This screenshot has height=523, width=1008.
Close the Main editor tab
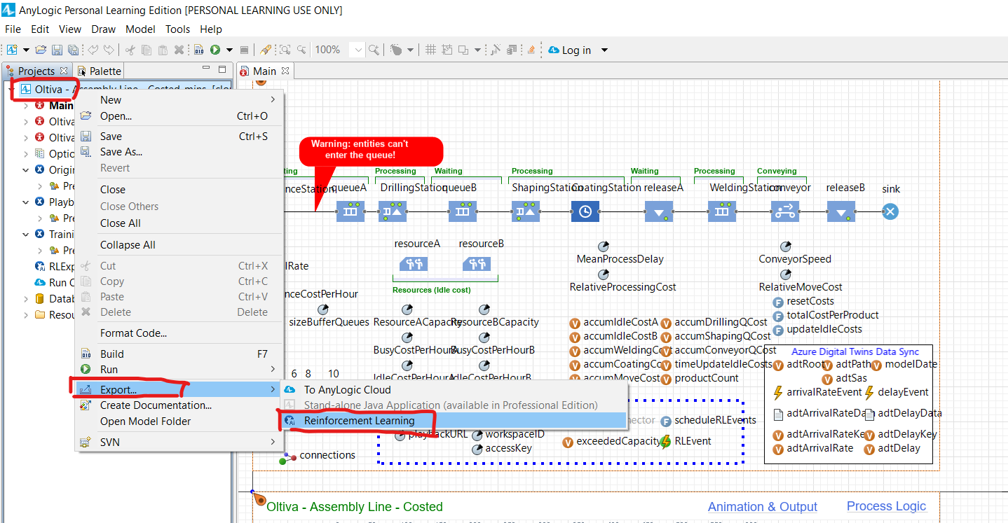[285, 71]
